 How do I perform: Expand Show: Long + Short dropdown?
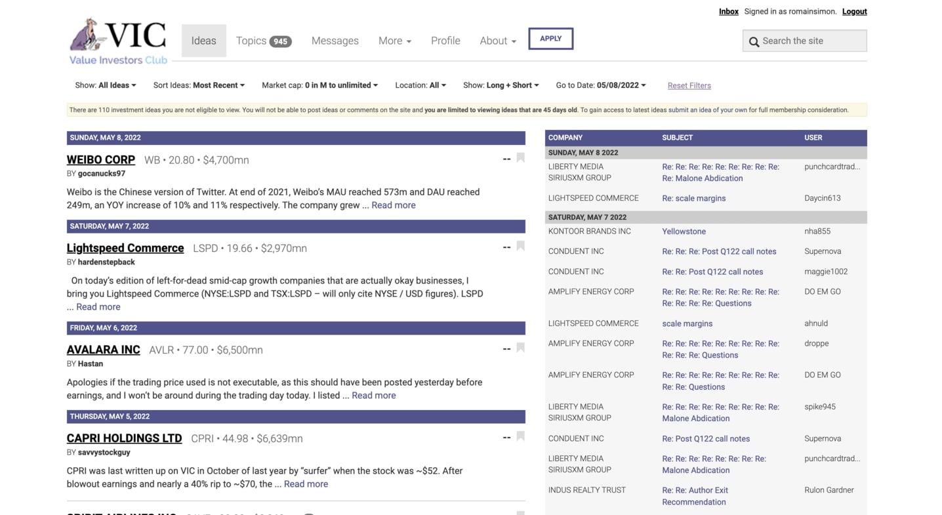pyautogui.click(x=501, y=85)
